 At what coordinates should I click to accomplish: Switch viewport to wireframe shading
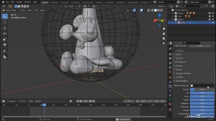click(x=153, y=10)
